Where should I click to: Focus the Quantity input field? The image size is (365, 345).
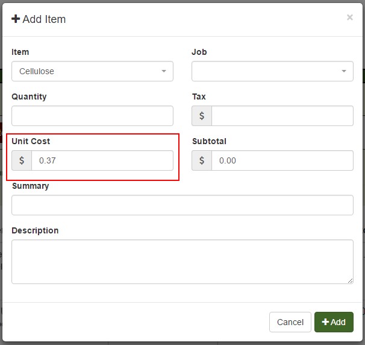pyautogui.click(x=92, y=116)
